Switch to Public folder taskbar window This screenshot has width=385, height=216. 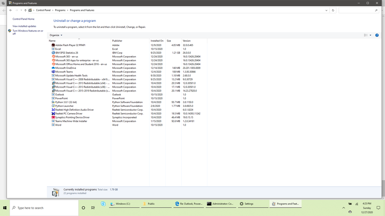pos(156,204)
